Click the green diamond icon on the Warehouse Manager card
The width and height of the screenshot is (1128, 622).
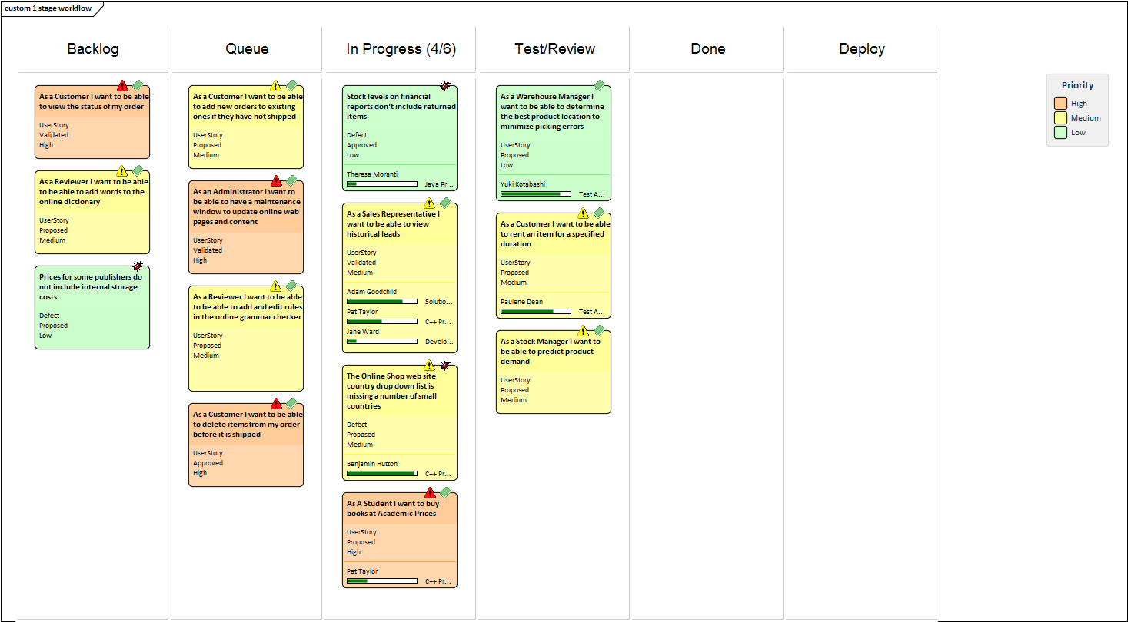[x=599, y=85]
